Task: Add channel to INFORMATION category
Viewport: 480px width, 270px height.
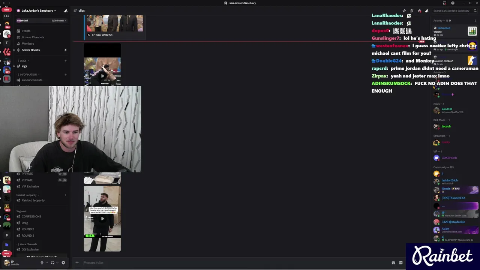Action: coord(65,75)
